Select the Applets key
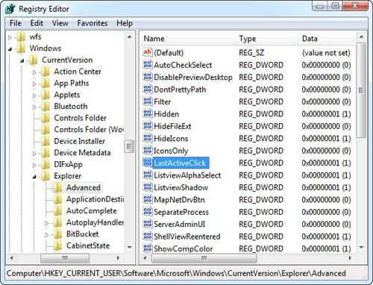 (x=67, y=95)
